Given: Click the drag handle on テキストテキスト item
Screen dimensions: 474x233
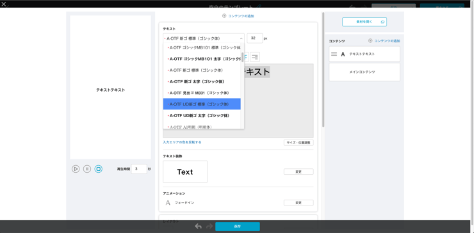Looking at the screenshot, I should point(334,54).
